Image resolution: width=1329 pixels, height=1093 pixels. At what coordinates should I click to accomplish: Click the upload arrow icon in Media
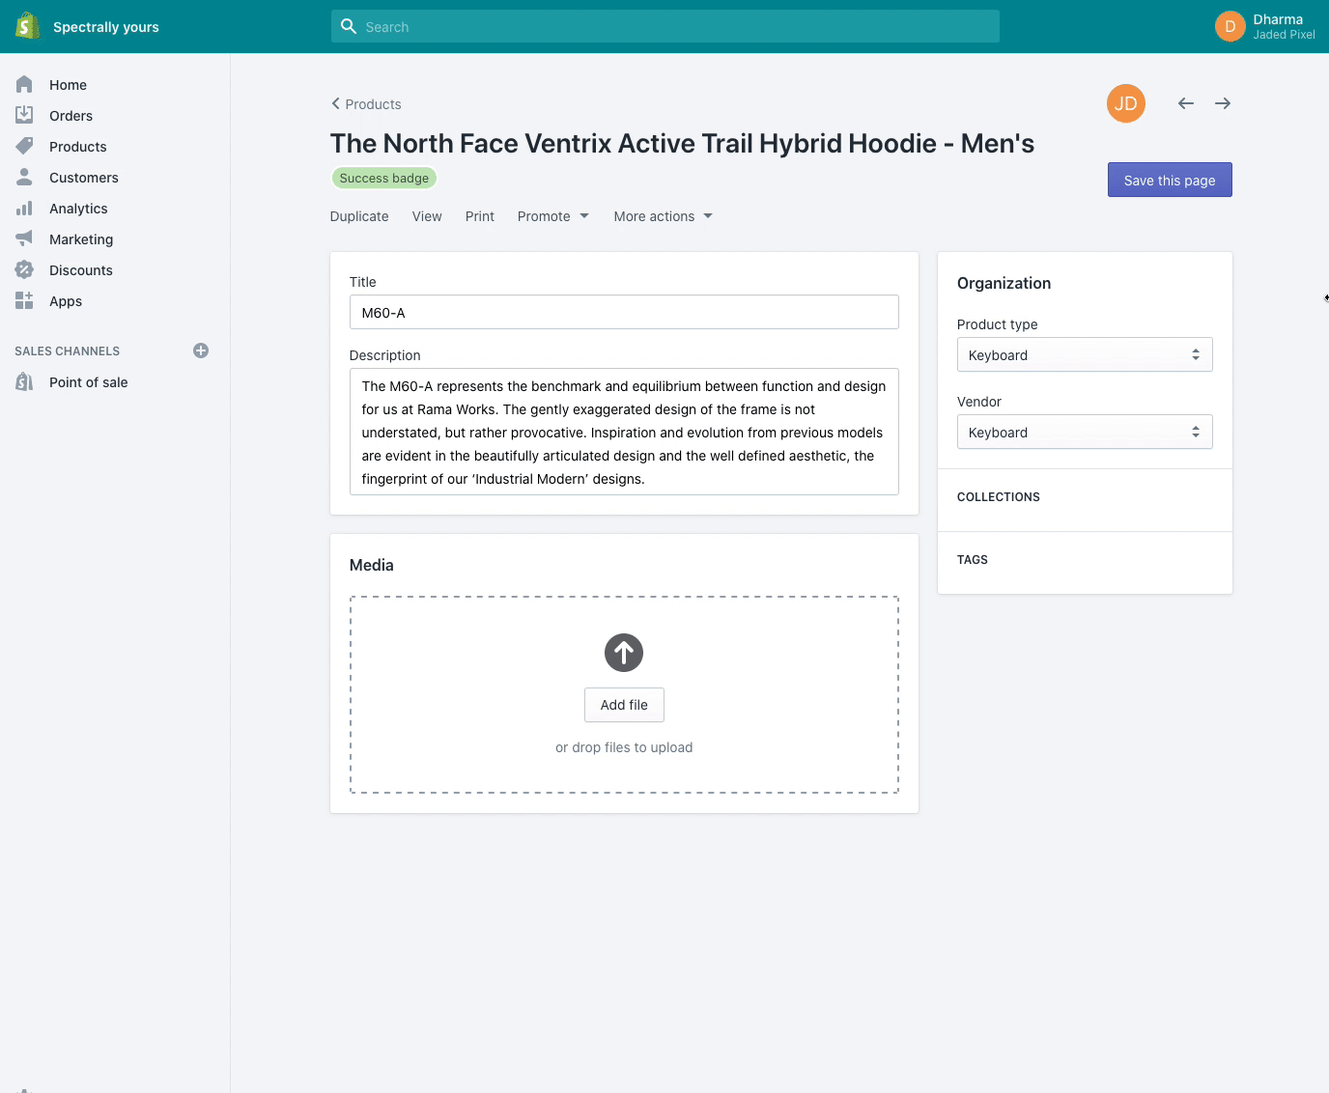tap(624, 653)
